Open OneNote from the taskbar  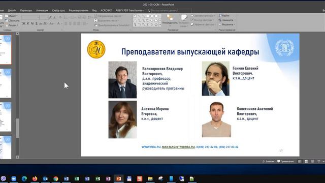point(108,178)
